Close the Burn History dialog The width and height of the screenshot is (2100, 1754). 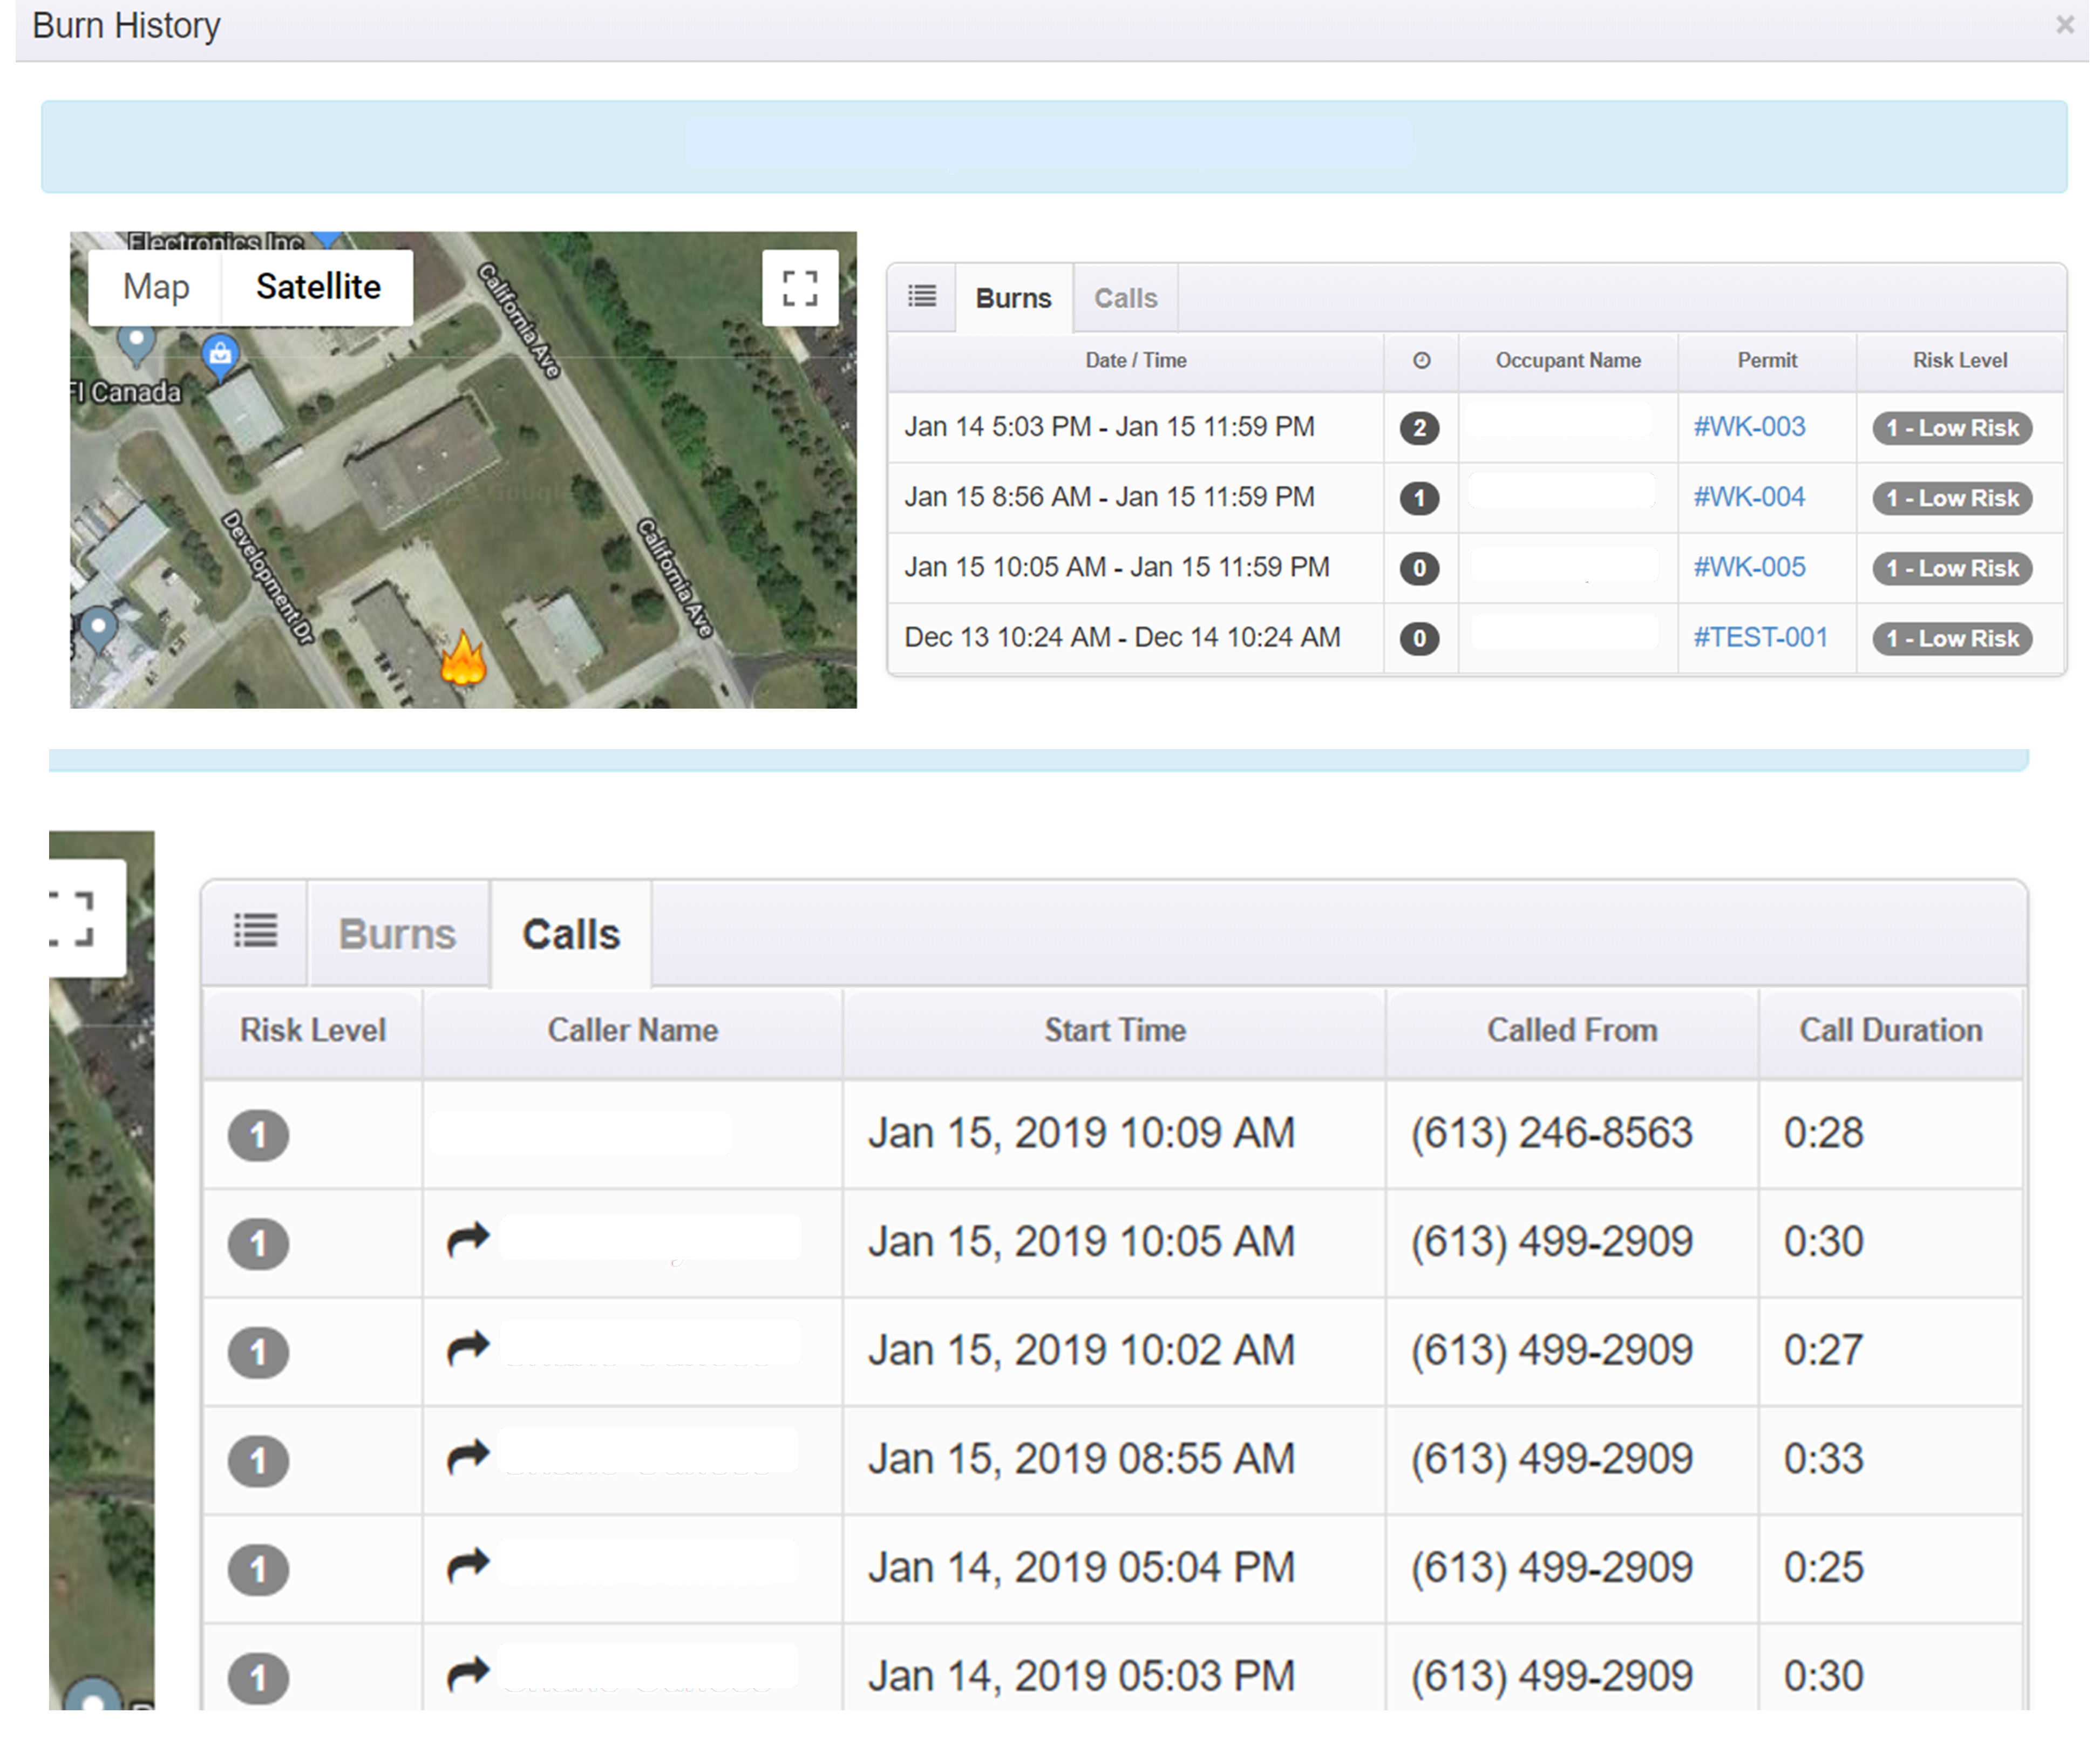pyautogui.click(x=2064, y=26)
